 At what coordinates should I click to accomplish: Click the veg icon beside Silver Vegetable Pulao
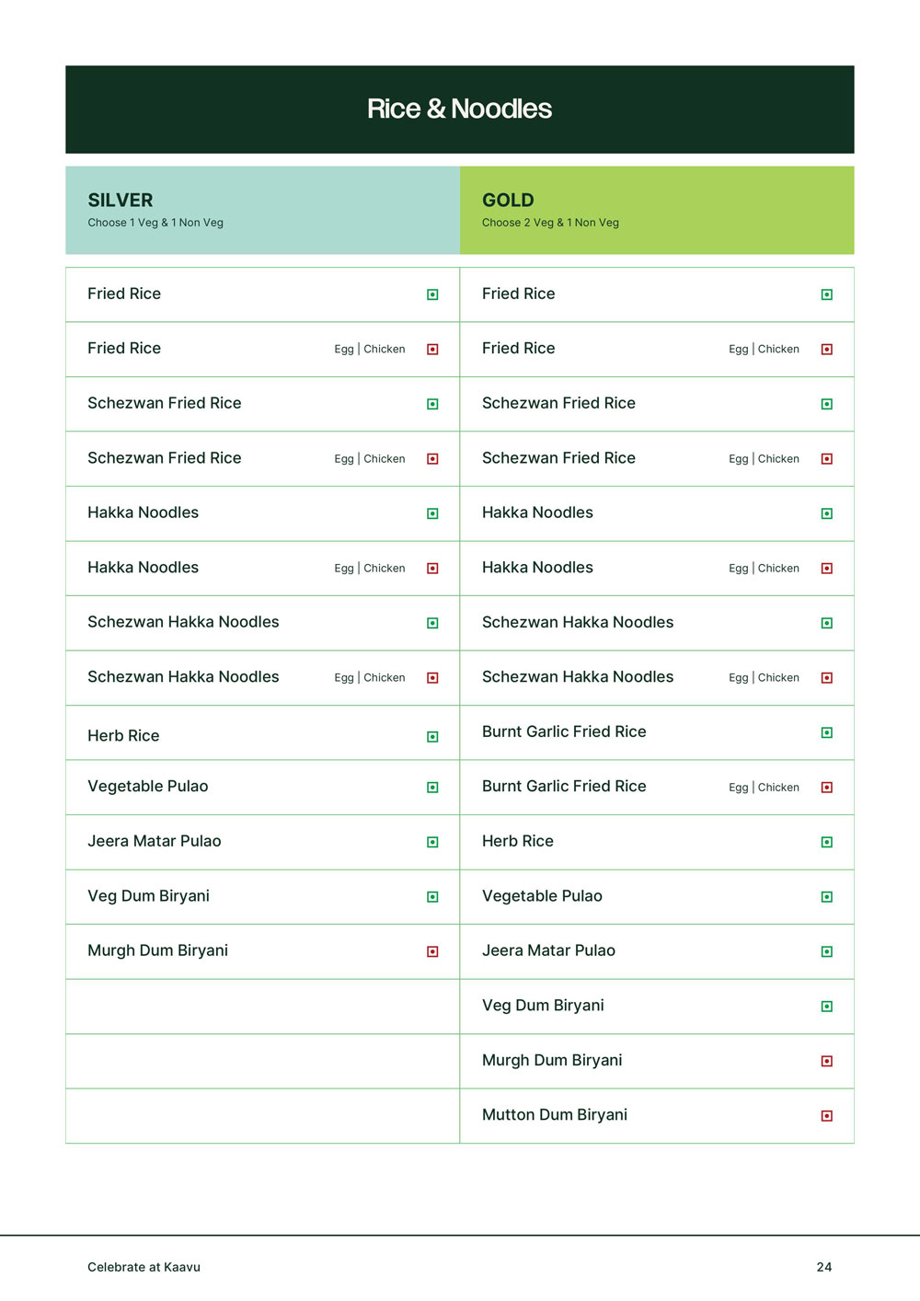tap(432, 788)
